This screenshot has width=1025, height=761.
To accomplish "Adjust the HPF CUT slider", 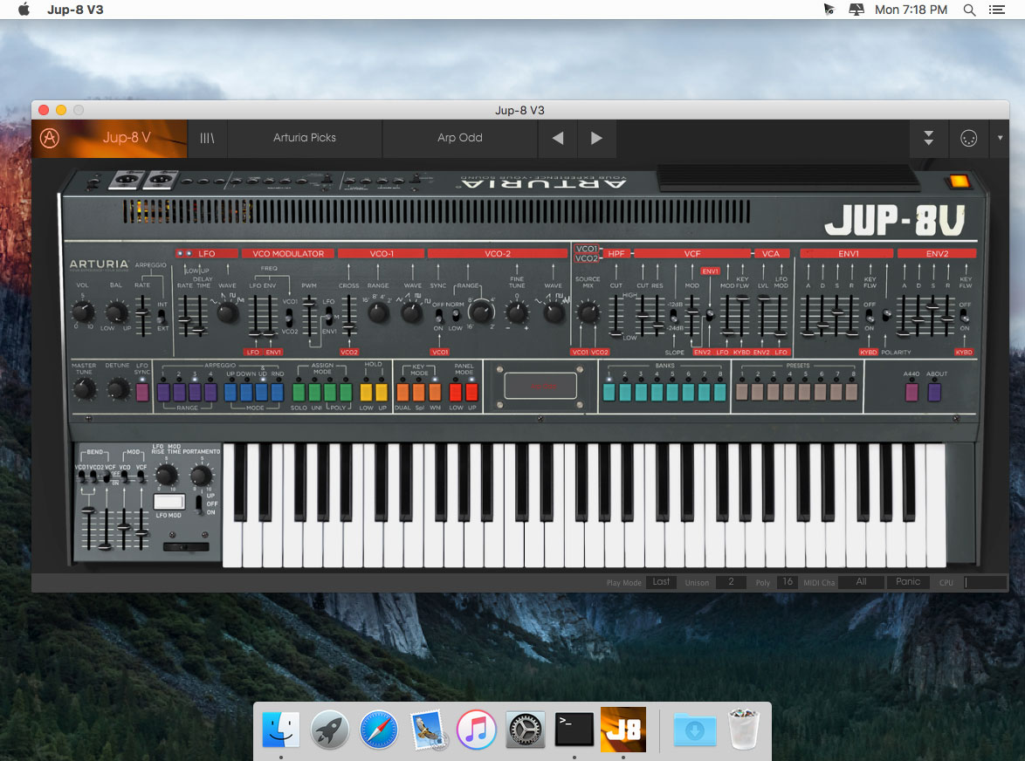I will pyautogui.click(x=616, y=316).
